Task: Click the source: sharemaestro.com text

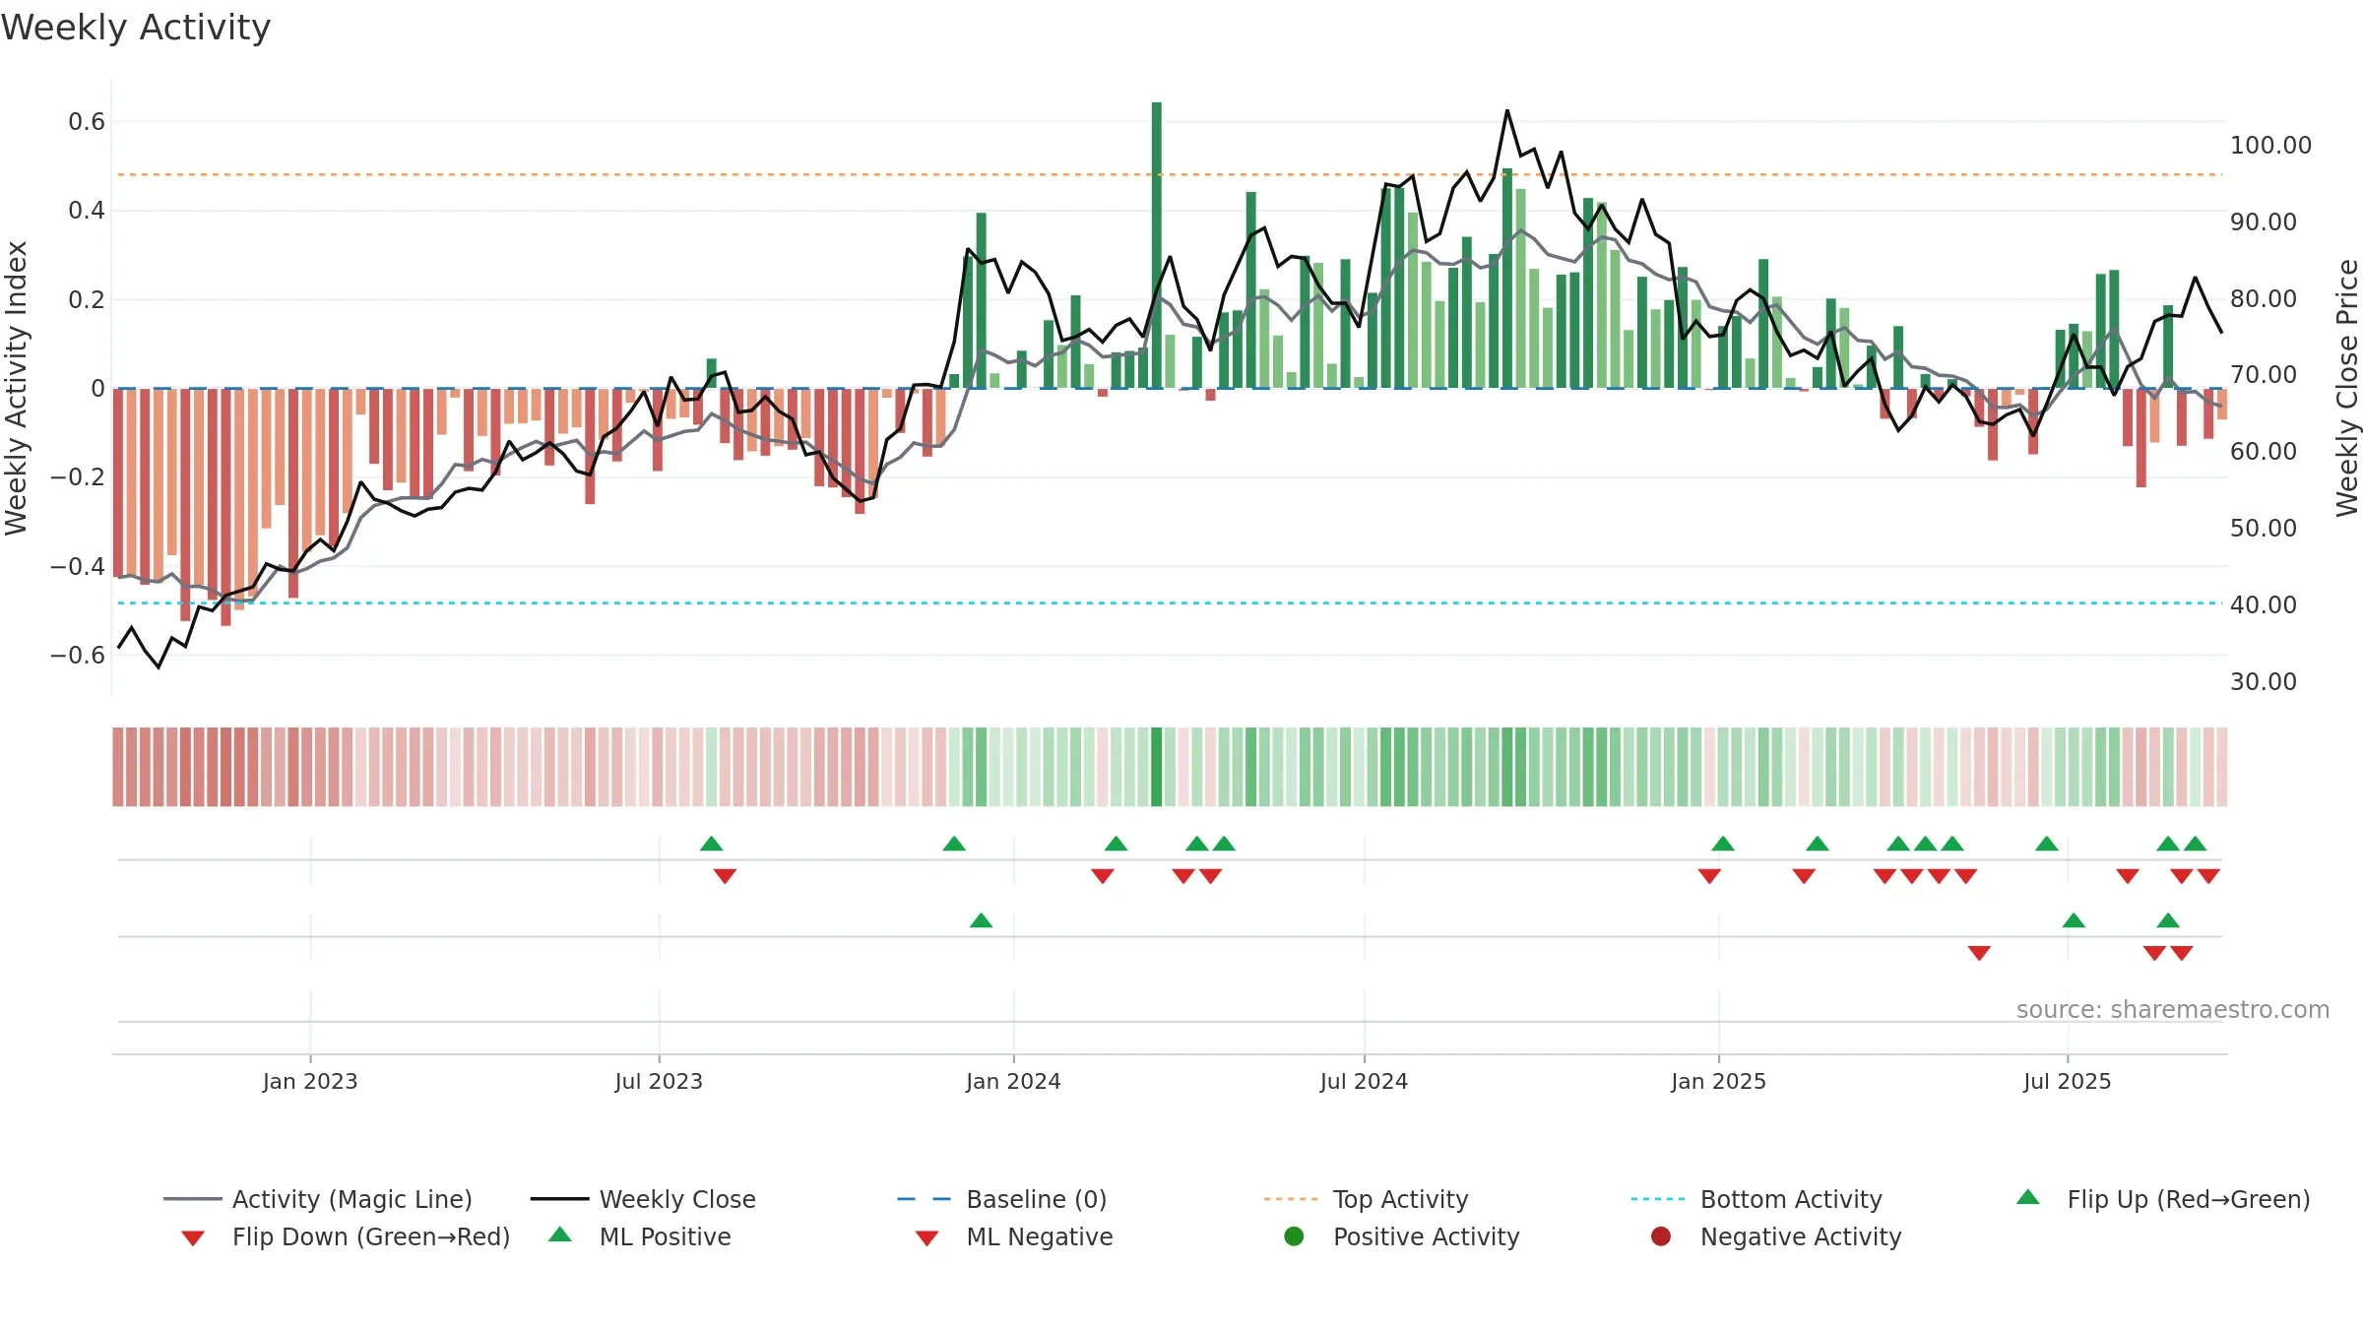Action: coord(2173,1009)
